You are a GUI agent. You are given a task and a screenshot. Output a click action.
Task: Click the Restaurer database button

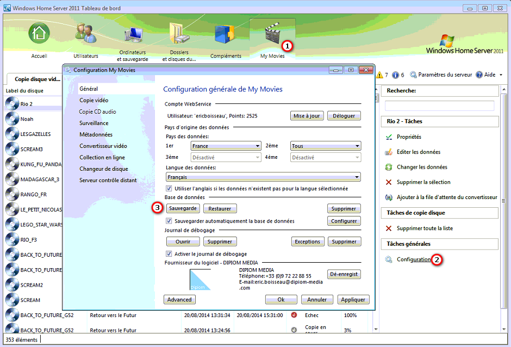coord(220,208)
